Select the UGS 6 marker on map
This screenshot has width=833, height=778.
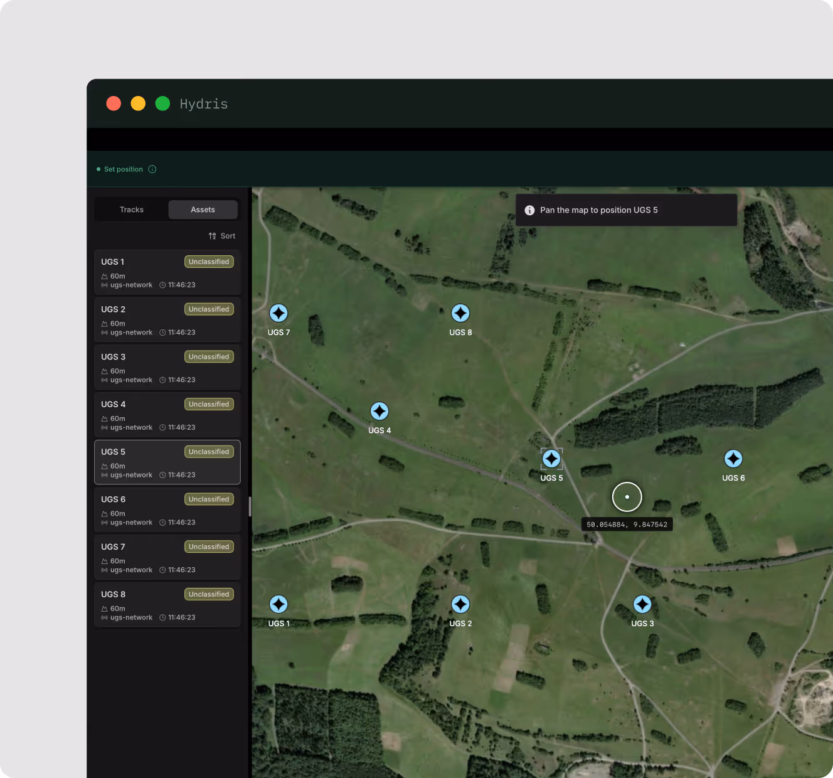[x=733, y=459]
